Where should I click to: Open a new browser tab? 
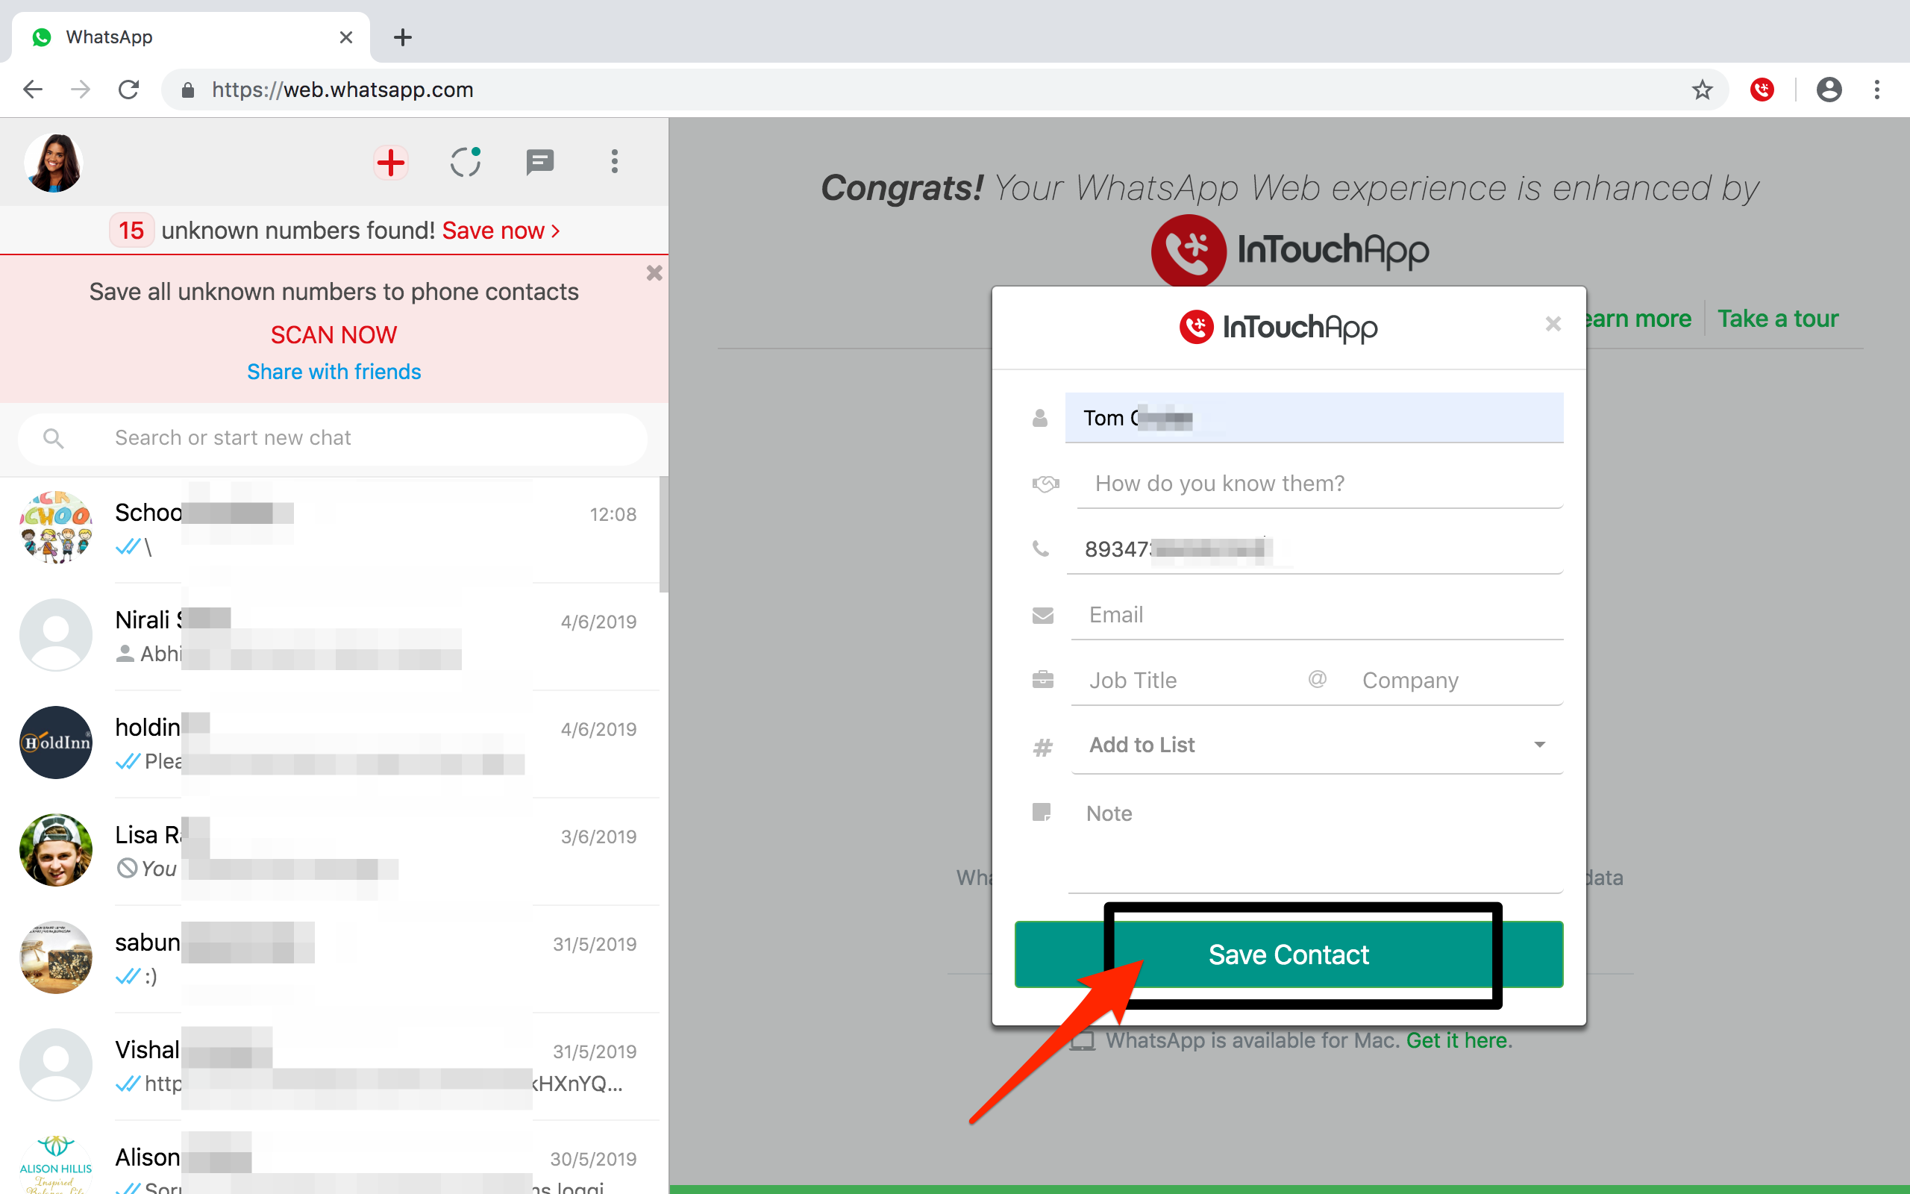pos(403,37)
